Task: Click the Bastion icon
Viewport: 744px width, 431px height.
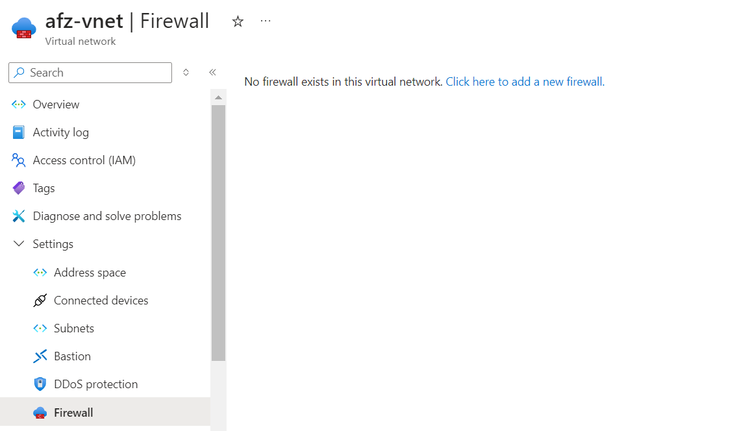Action: (x=40, y=356)
